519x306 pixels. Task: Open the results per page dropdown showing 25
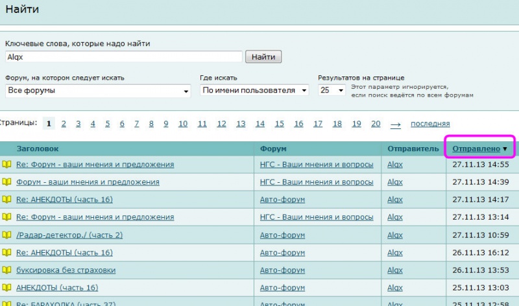coord(332,90)
